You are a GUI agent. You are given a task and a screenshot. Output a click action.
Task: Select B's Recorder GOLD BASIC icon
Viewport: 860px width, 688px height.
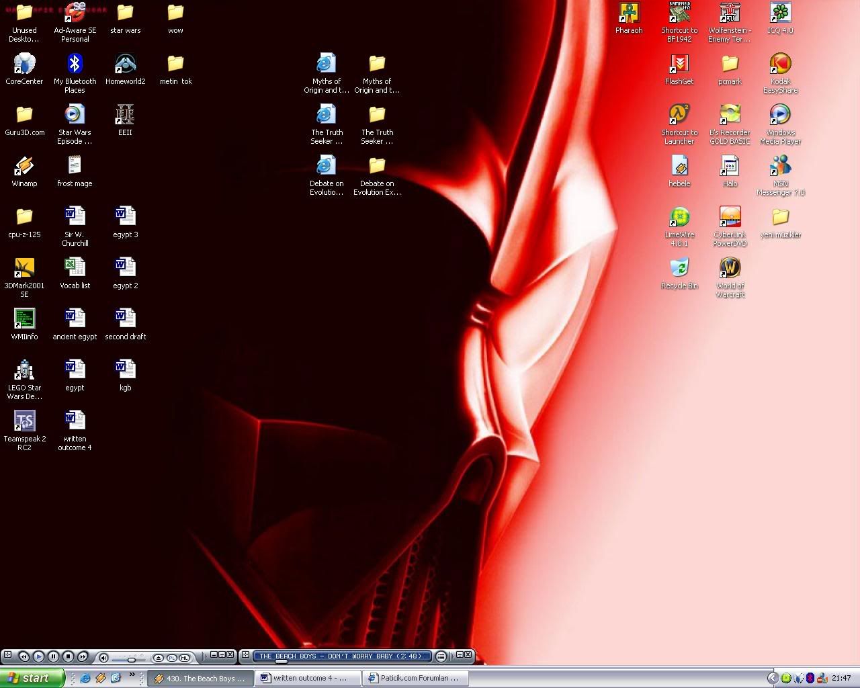[x=730, y=124]
